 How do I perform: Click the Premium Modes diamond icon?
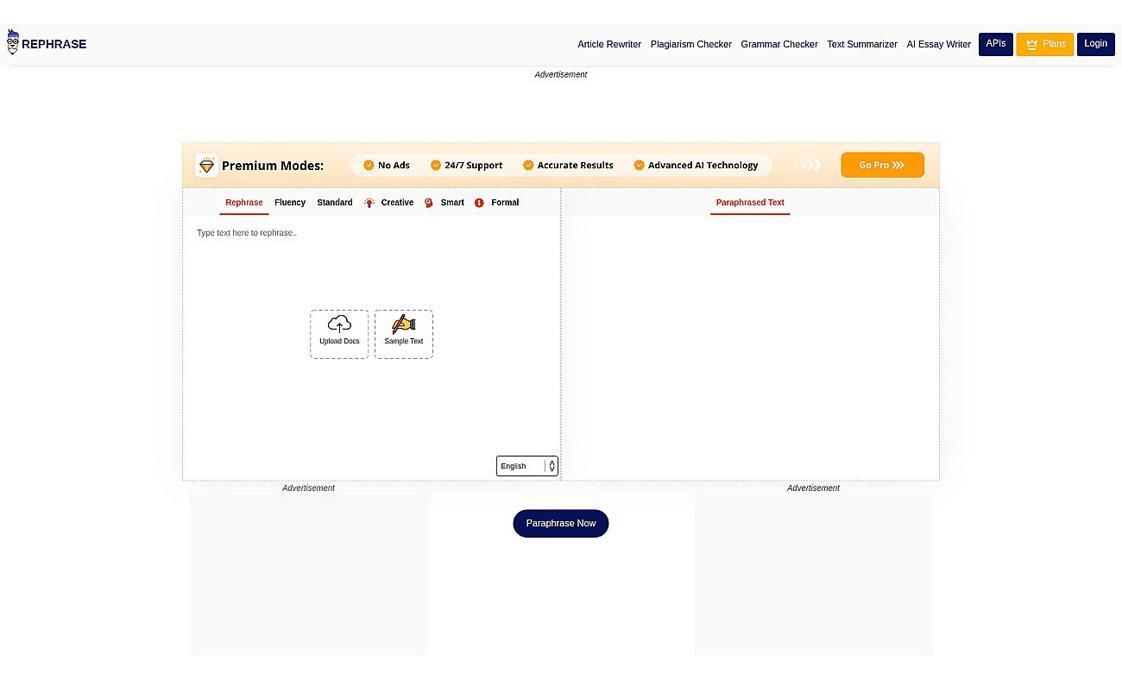(206, 165)
